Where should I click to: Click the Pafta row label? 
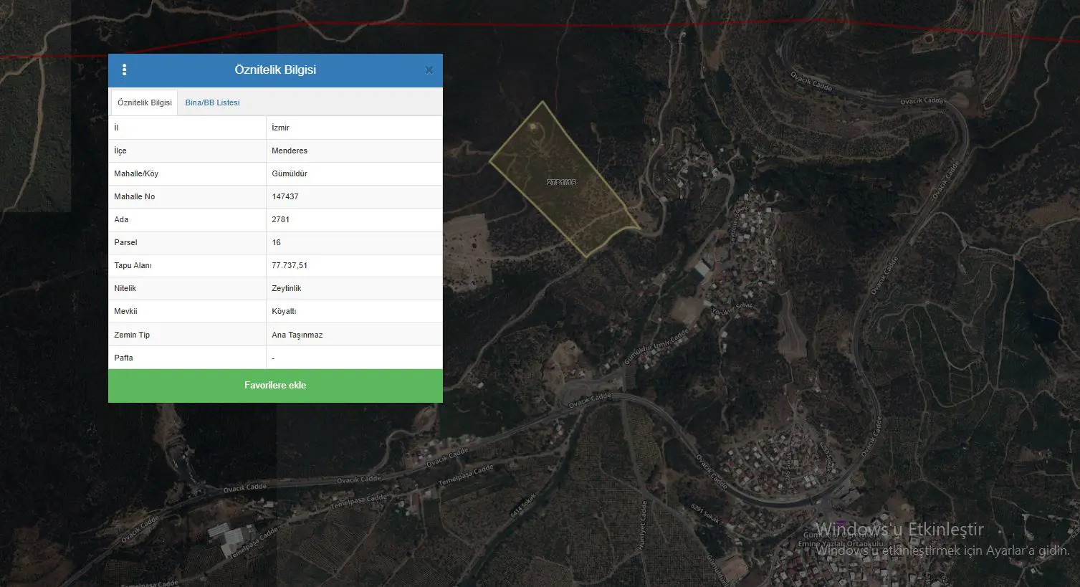tap(123, 358)
